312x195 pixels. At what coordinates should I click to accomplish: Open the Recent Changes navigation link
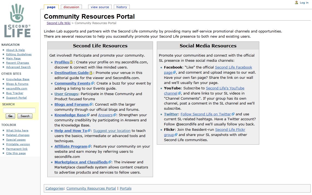click(x=18, y=63)
